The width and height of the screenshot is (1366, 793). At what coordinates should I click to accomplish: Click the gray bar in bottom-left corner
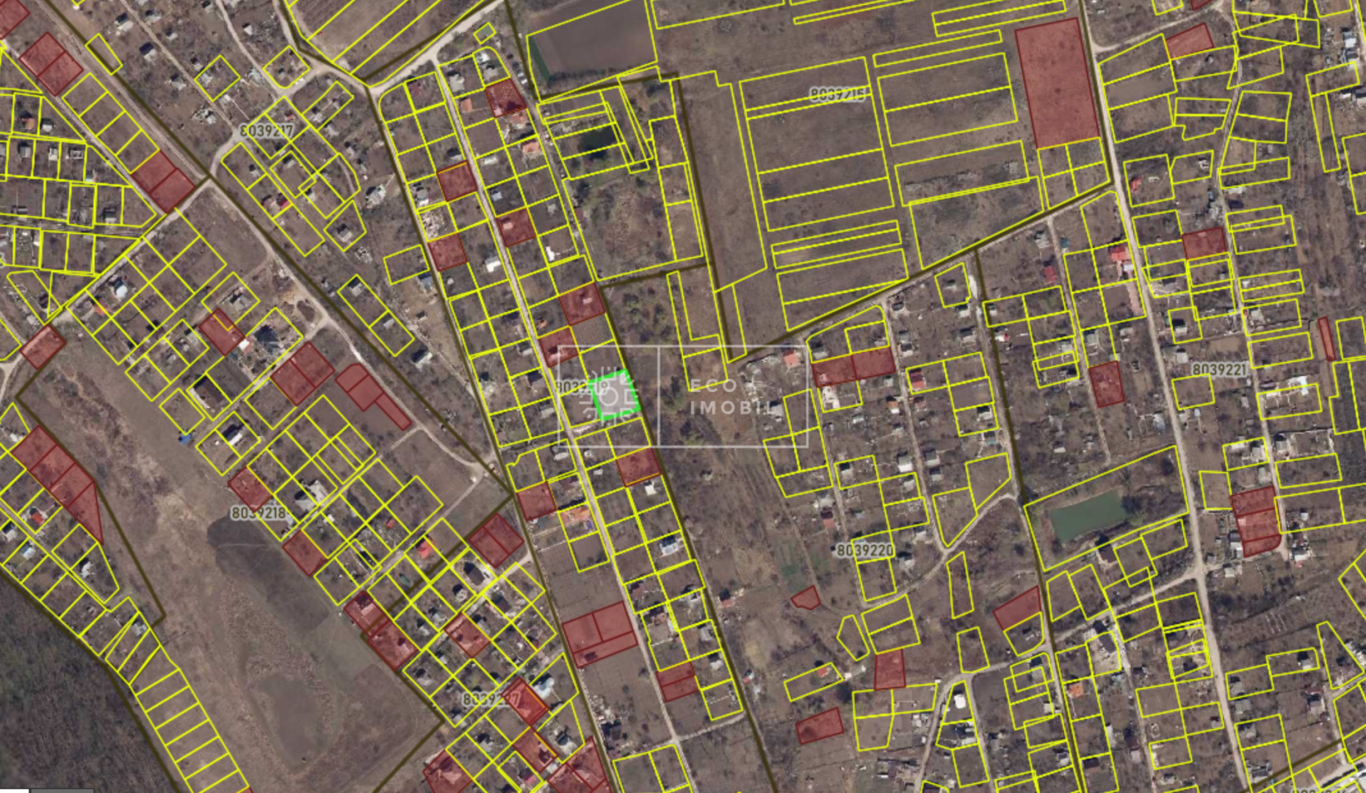62,789
